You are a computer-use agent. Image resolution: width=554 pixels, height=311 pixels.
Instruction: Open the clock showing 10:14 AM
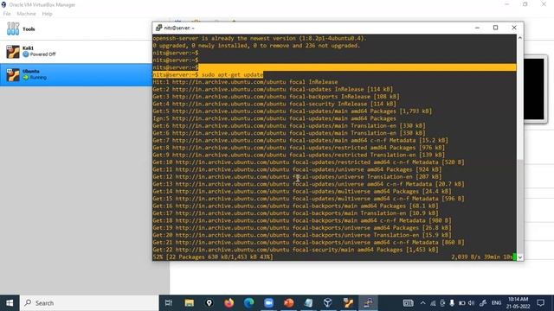coord(518,303)
